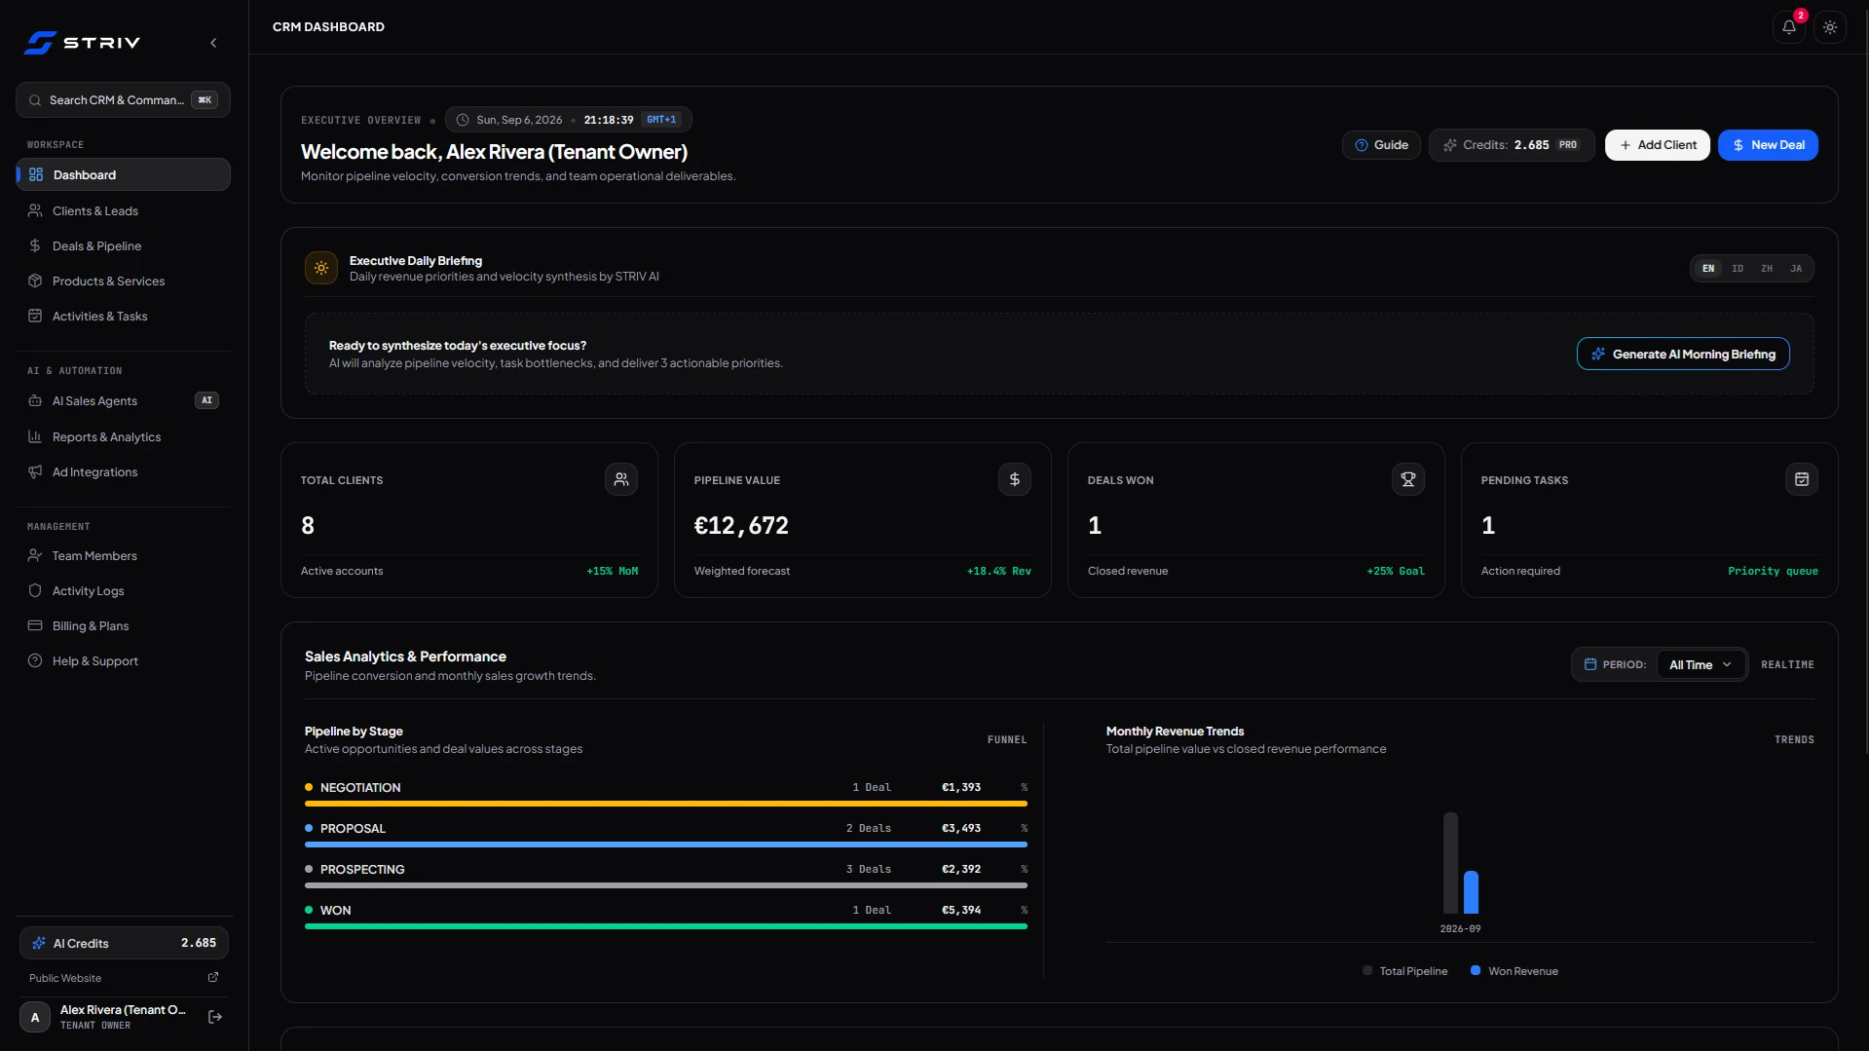The image size is (1869, 1051).
Task: Click the Pending Tasks calendar icon
Action: tap(1802, 479)
